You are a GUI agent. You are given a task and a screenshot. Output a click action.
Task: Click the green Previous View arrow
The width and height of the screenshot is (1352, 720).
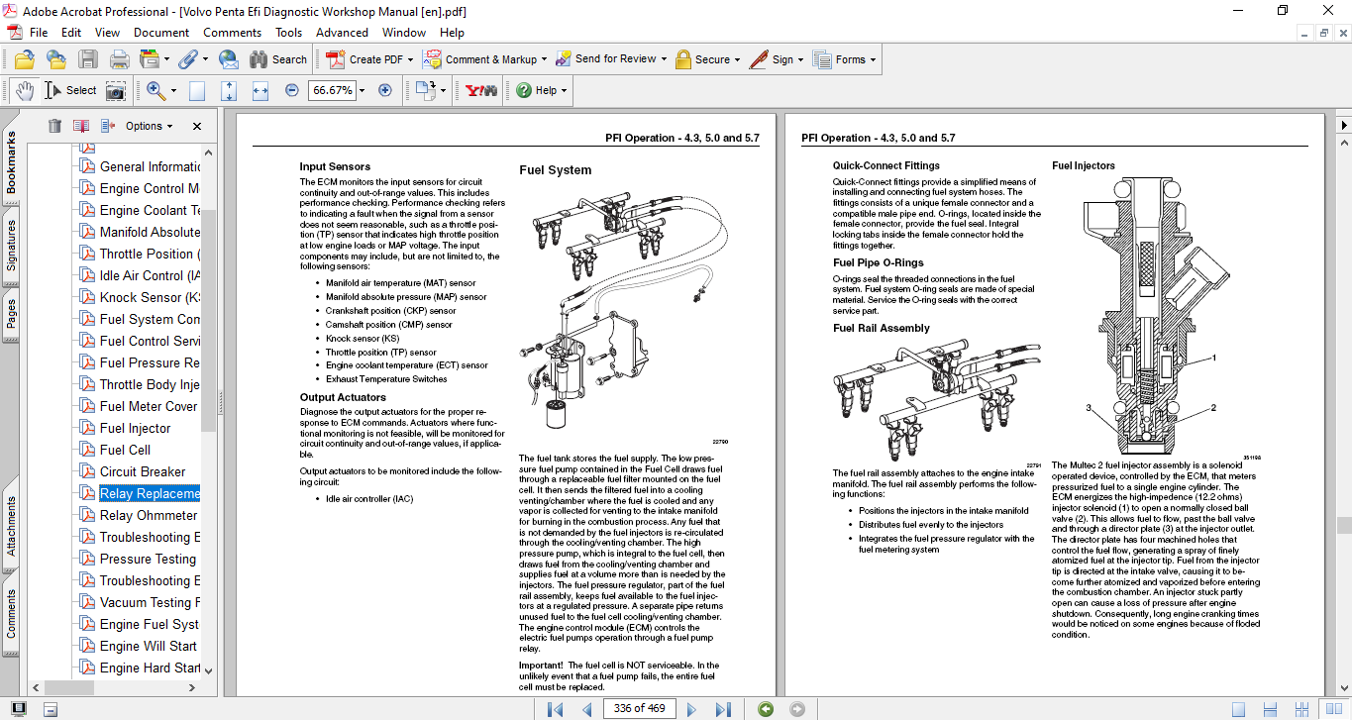(765, 709)
